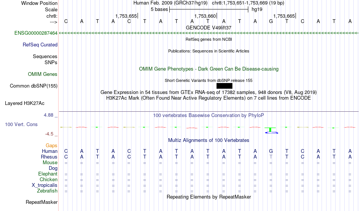Click the 100 Vert. Cons track label
The height and width of the screenshot is (211, 359).
click(x=21, y=124)
